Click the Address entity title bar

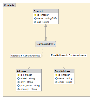(x=29, y=71)
